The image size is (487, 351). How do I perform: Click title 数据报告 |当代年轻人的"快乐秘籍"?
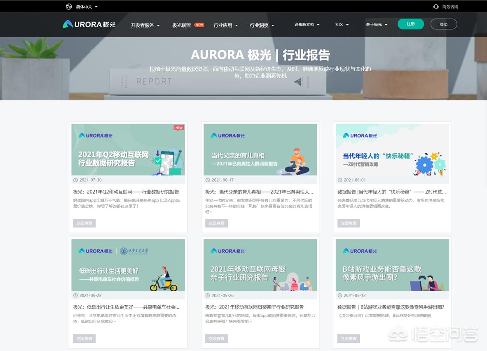391,192
